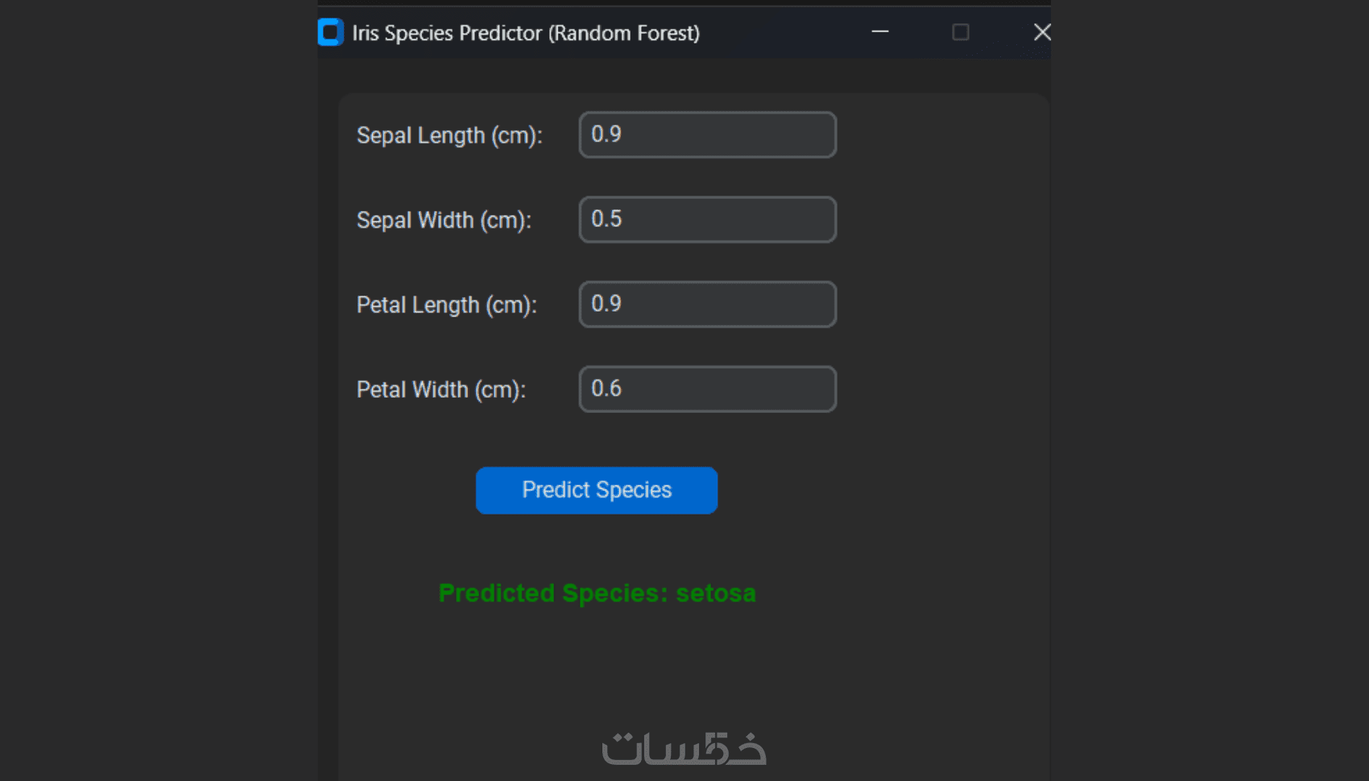Click the Sepal Width (cm) label
Image resolution: width=1369 pixels, height=781 pixels.
pyautogui.click(x=444, y=220)
